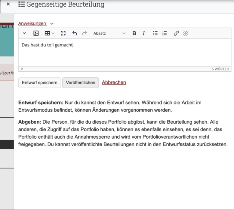Apply numbered list formatting

[x=165, y=33]
